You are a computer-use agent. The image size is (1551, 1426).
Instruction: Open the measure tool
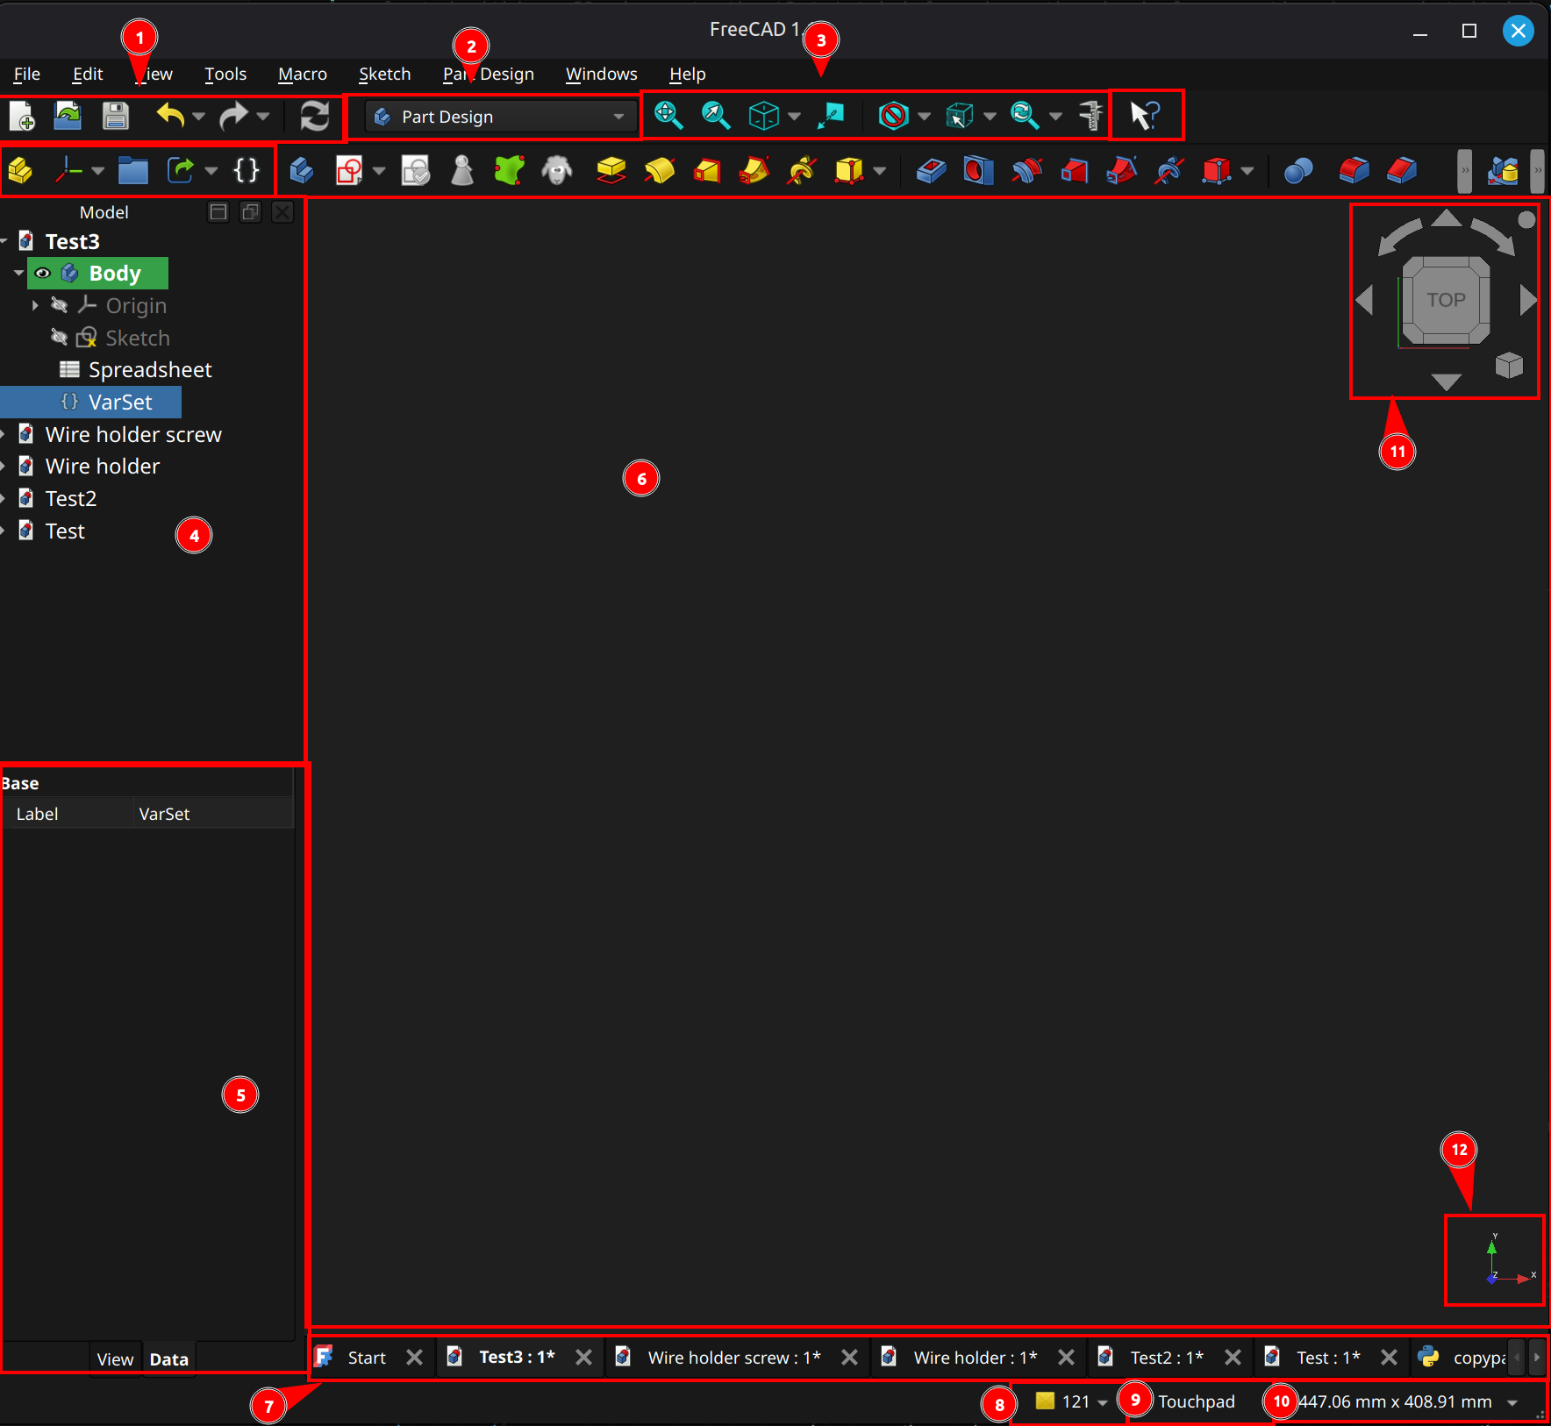(x=1090, y=116)
